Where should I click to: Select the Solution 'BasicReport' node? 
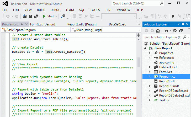click(x=167, y=44)
